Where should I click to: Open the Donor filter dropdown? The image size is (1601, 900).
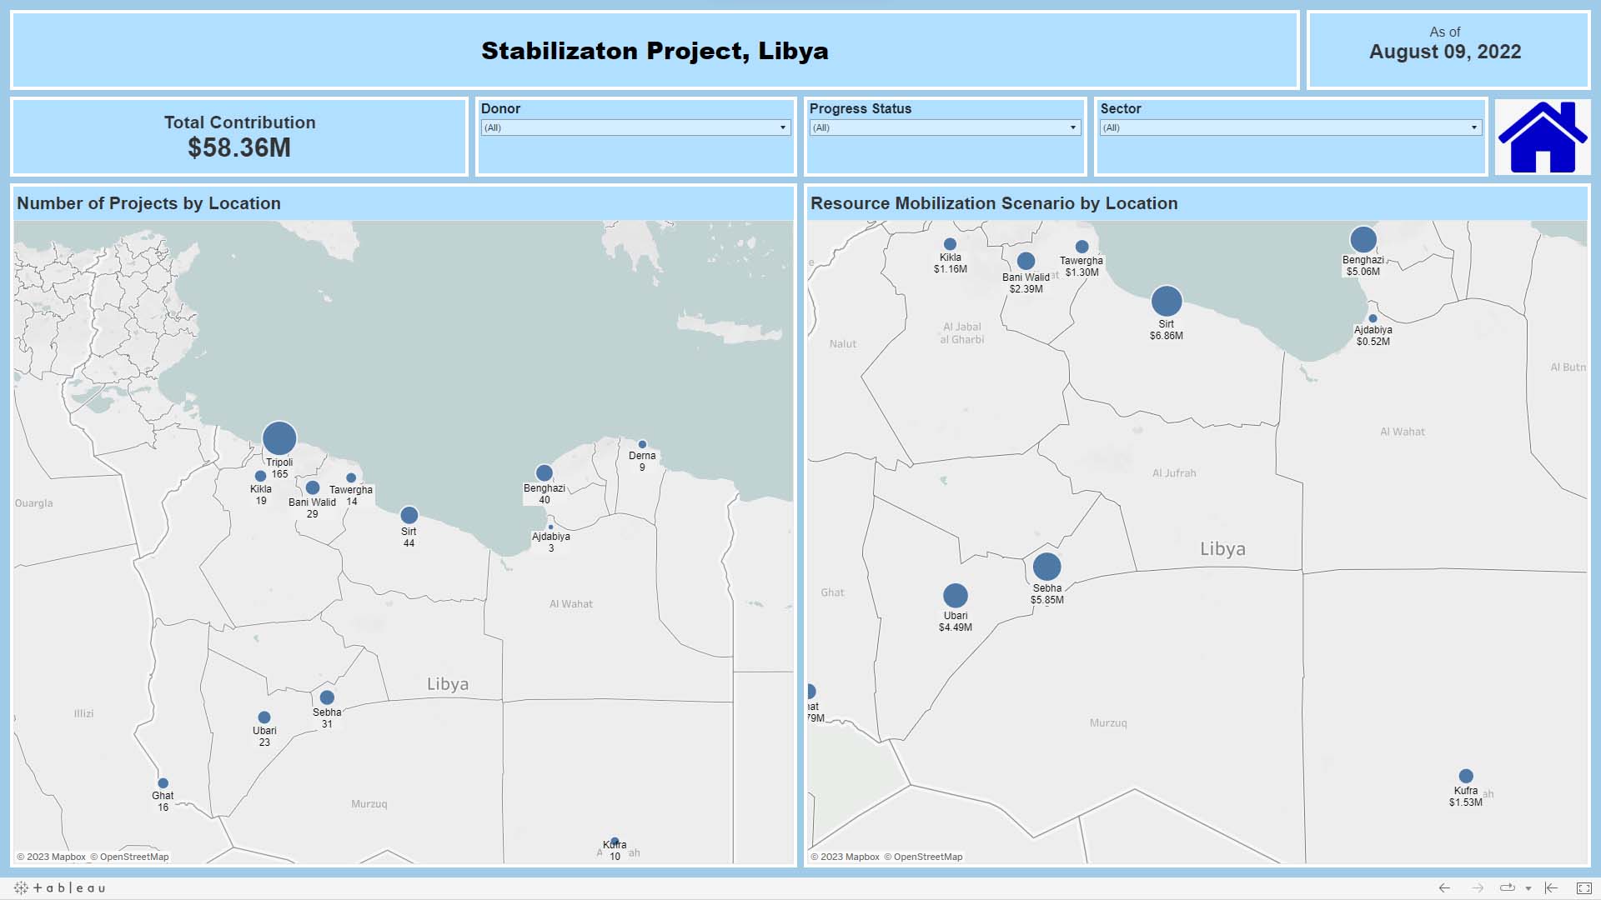coord(635,127)
